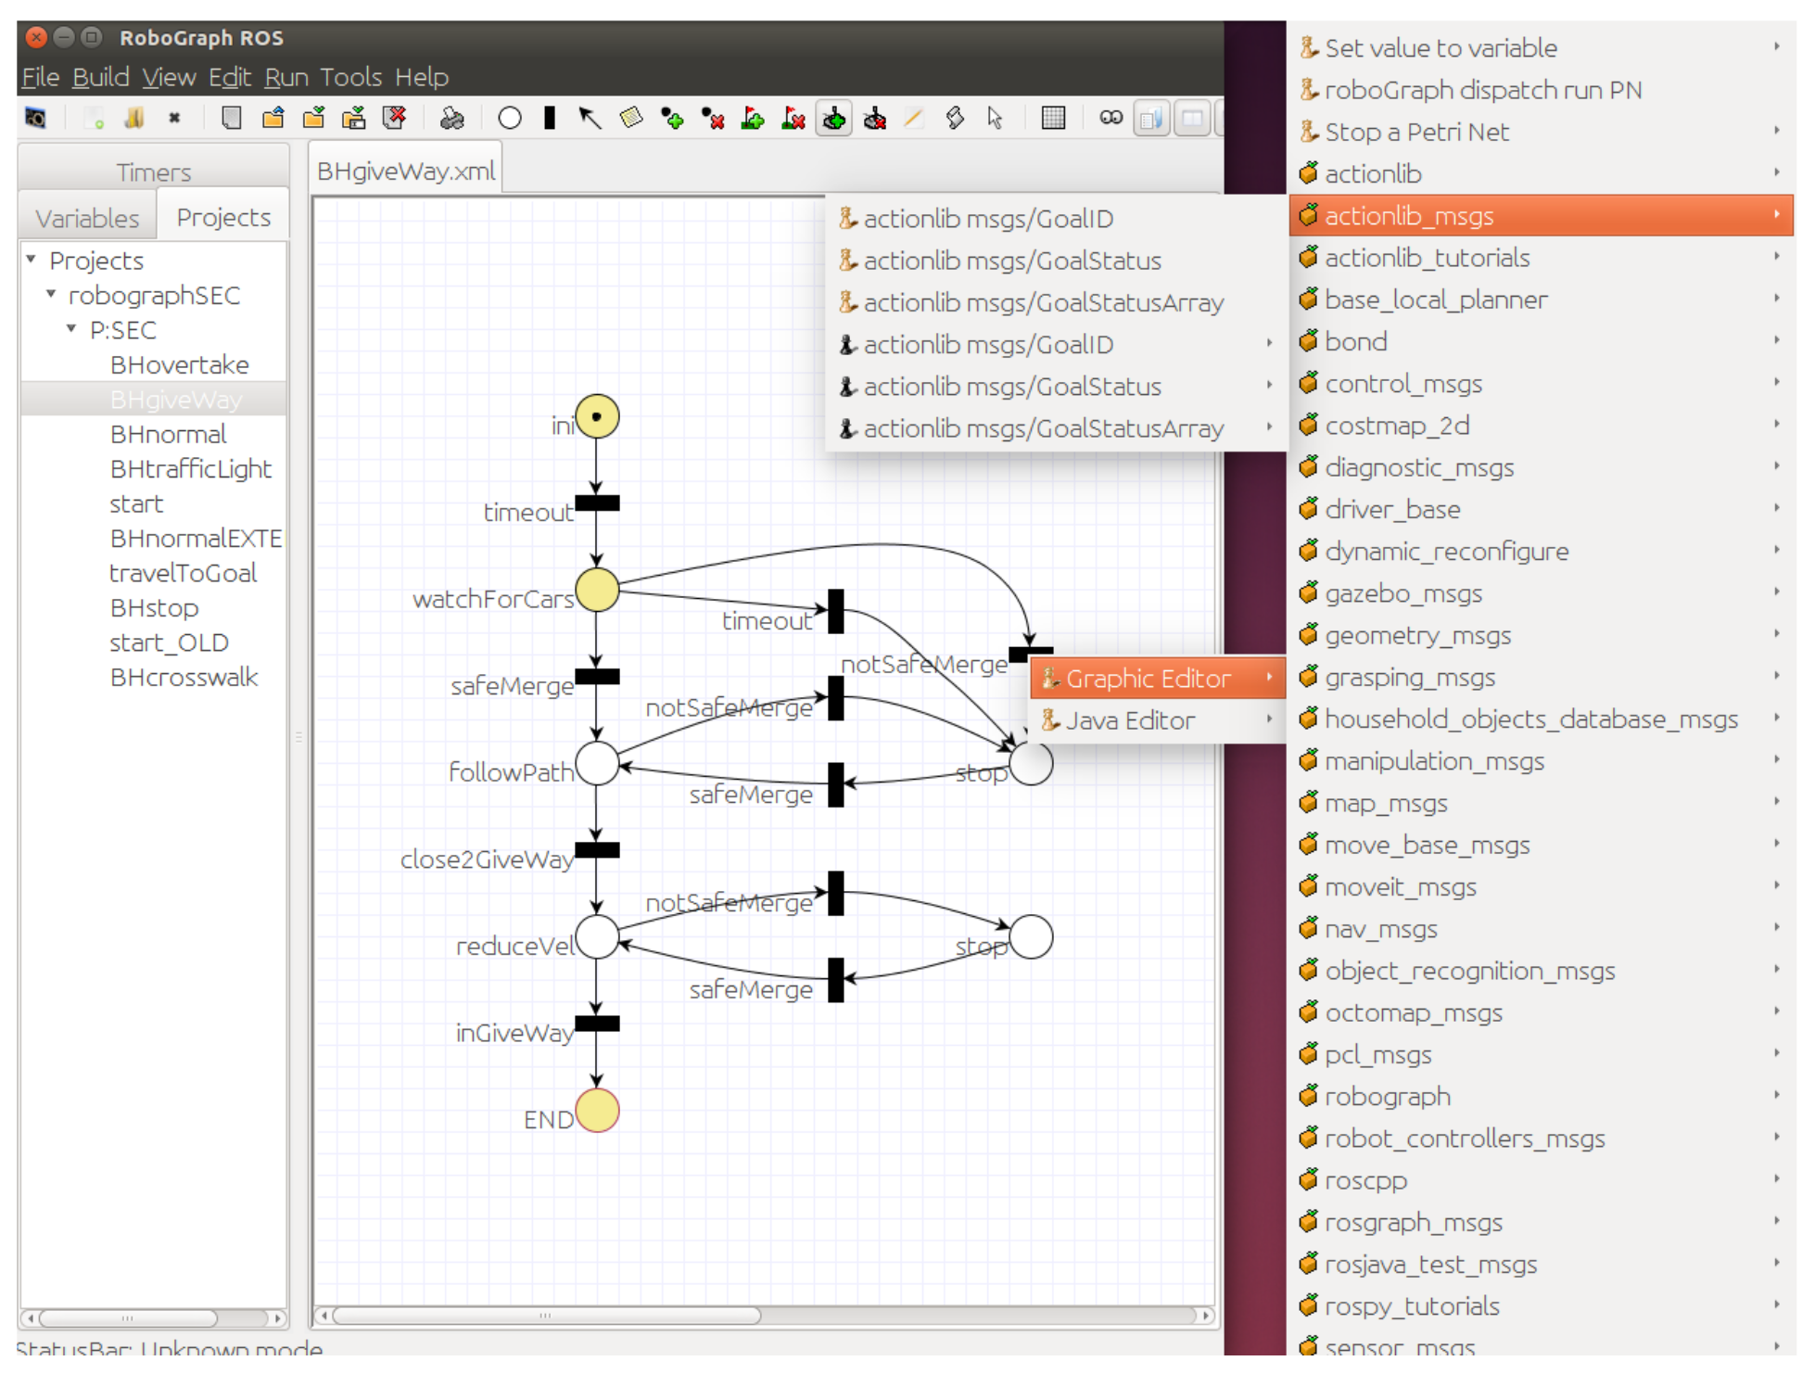Click the open file folder icon

[273, 119]
